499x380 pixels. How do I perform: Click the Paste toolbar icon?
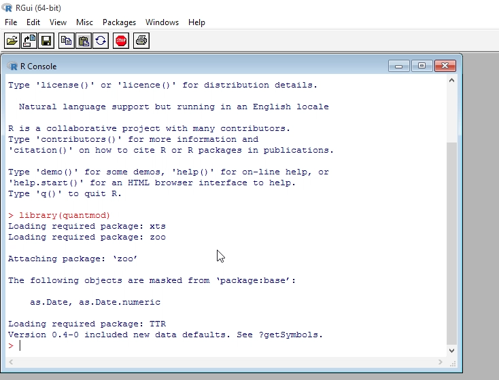pyautogui.click(x=84, y=41)
